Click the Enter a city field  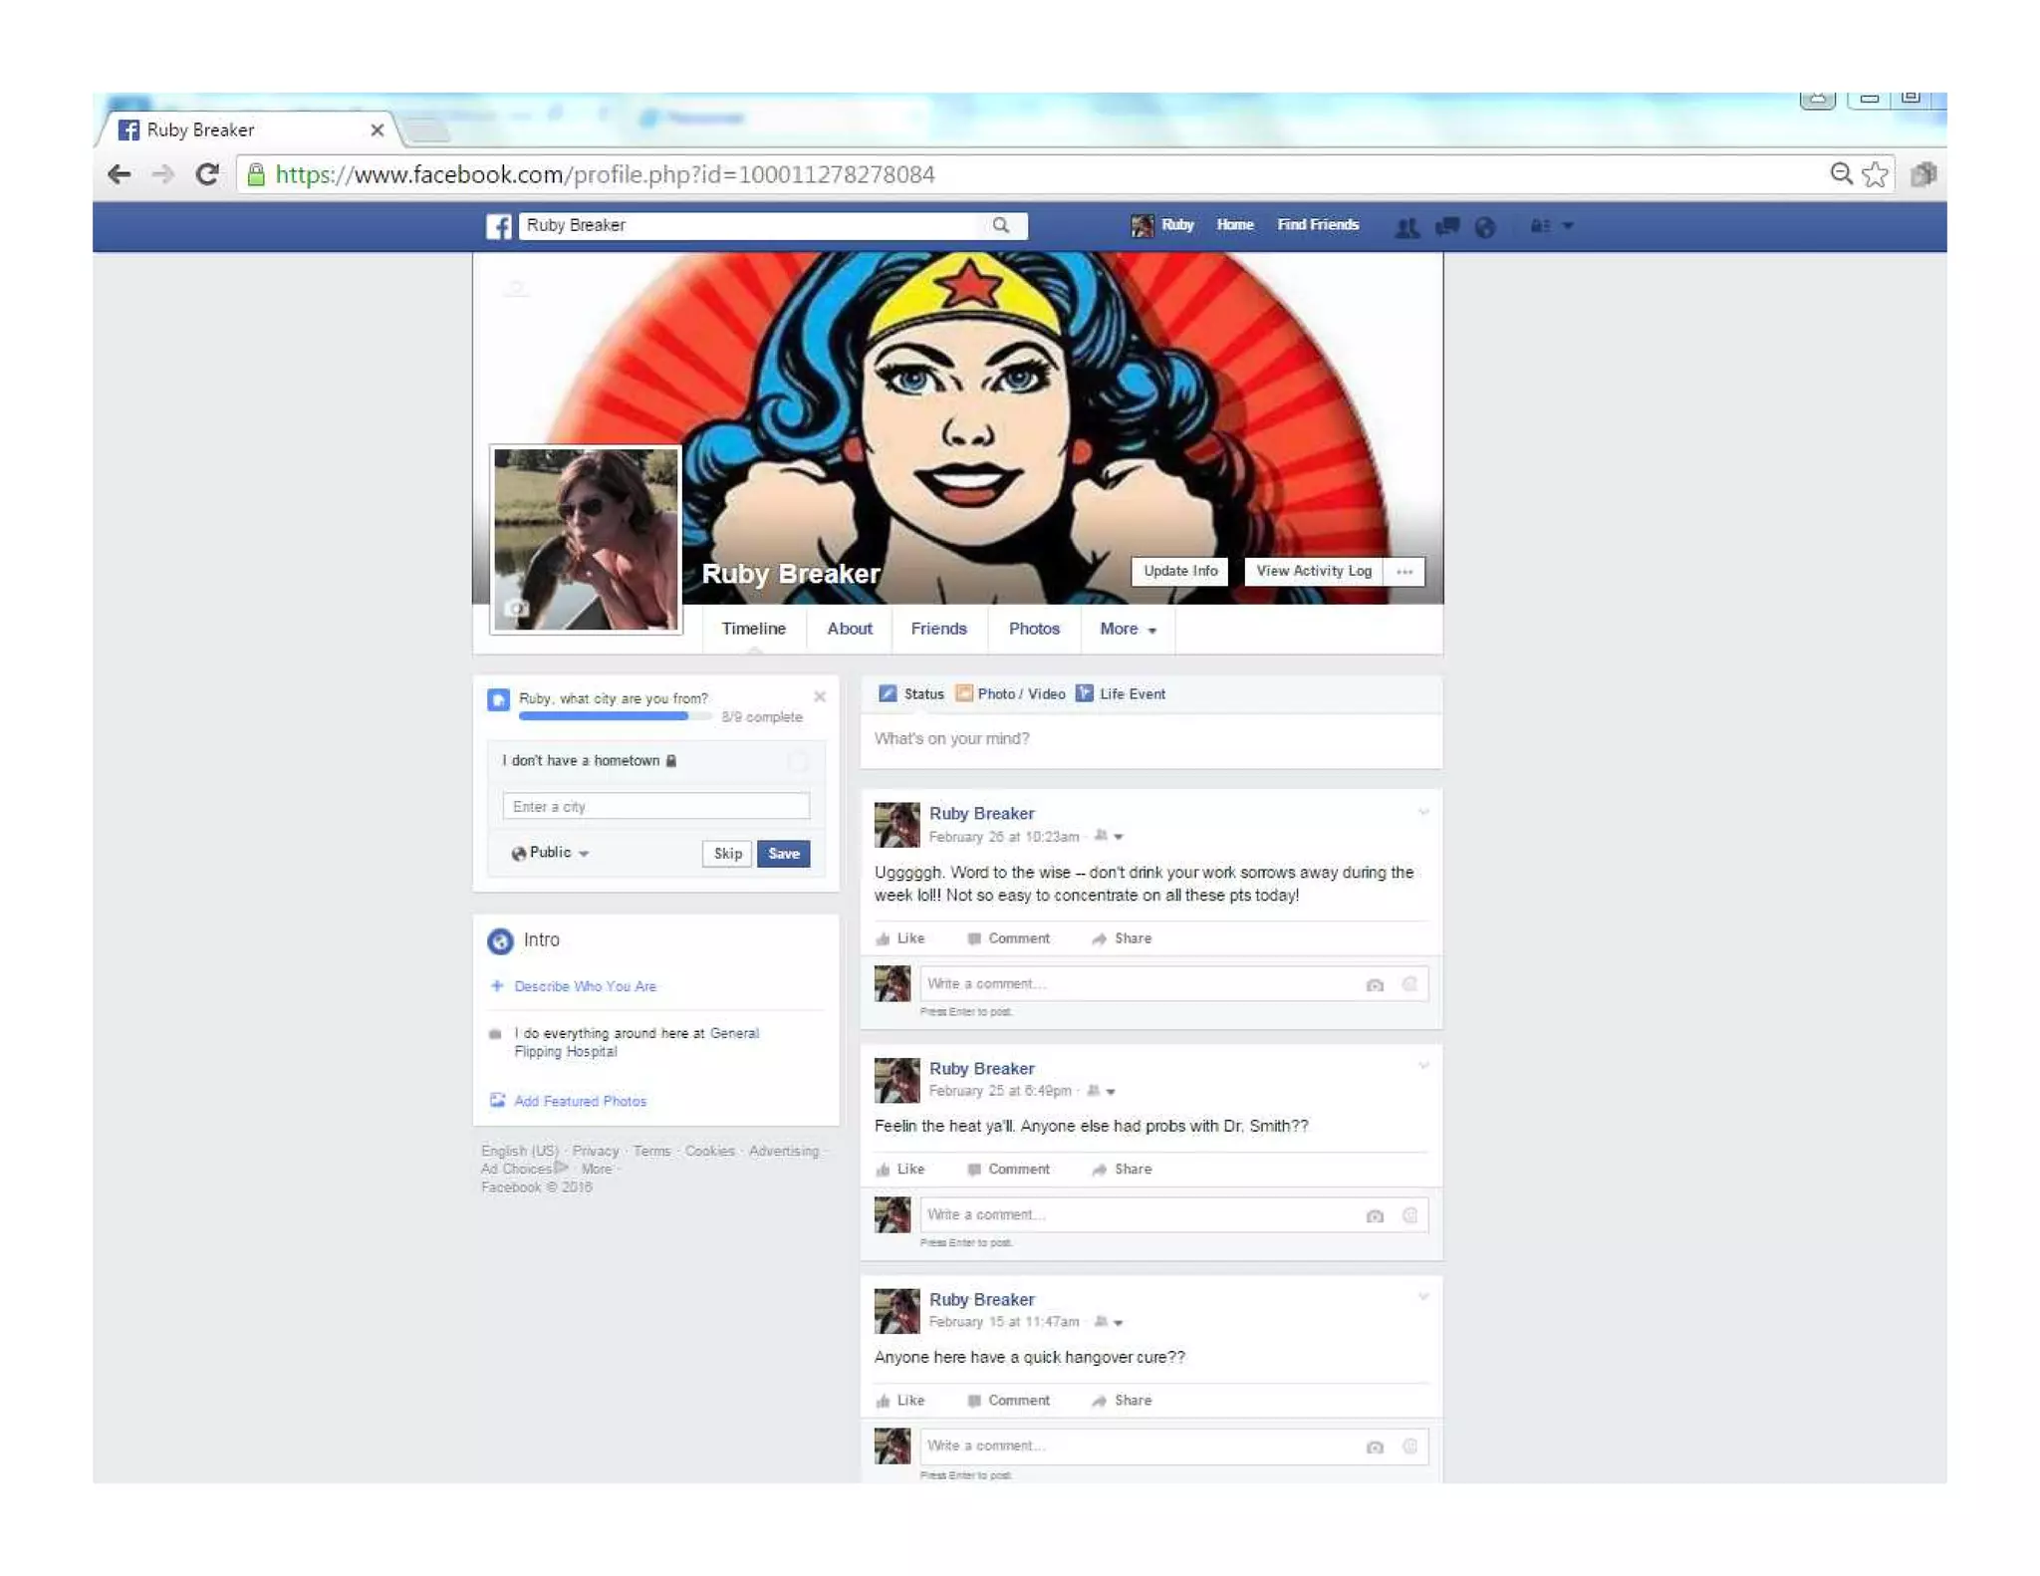(655, 806)
